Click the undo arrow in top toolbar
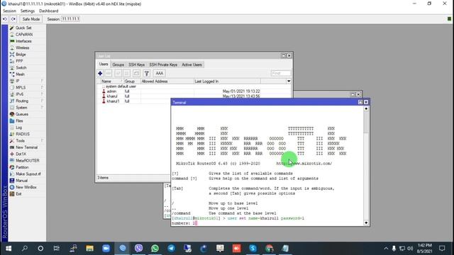Screen dimensions: 454x255 5,19
